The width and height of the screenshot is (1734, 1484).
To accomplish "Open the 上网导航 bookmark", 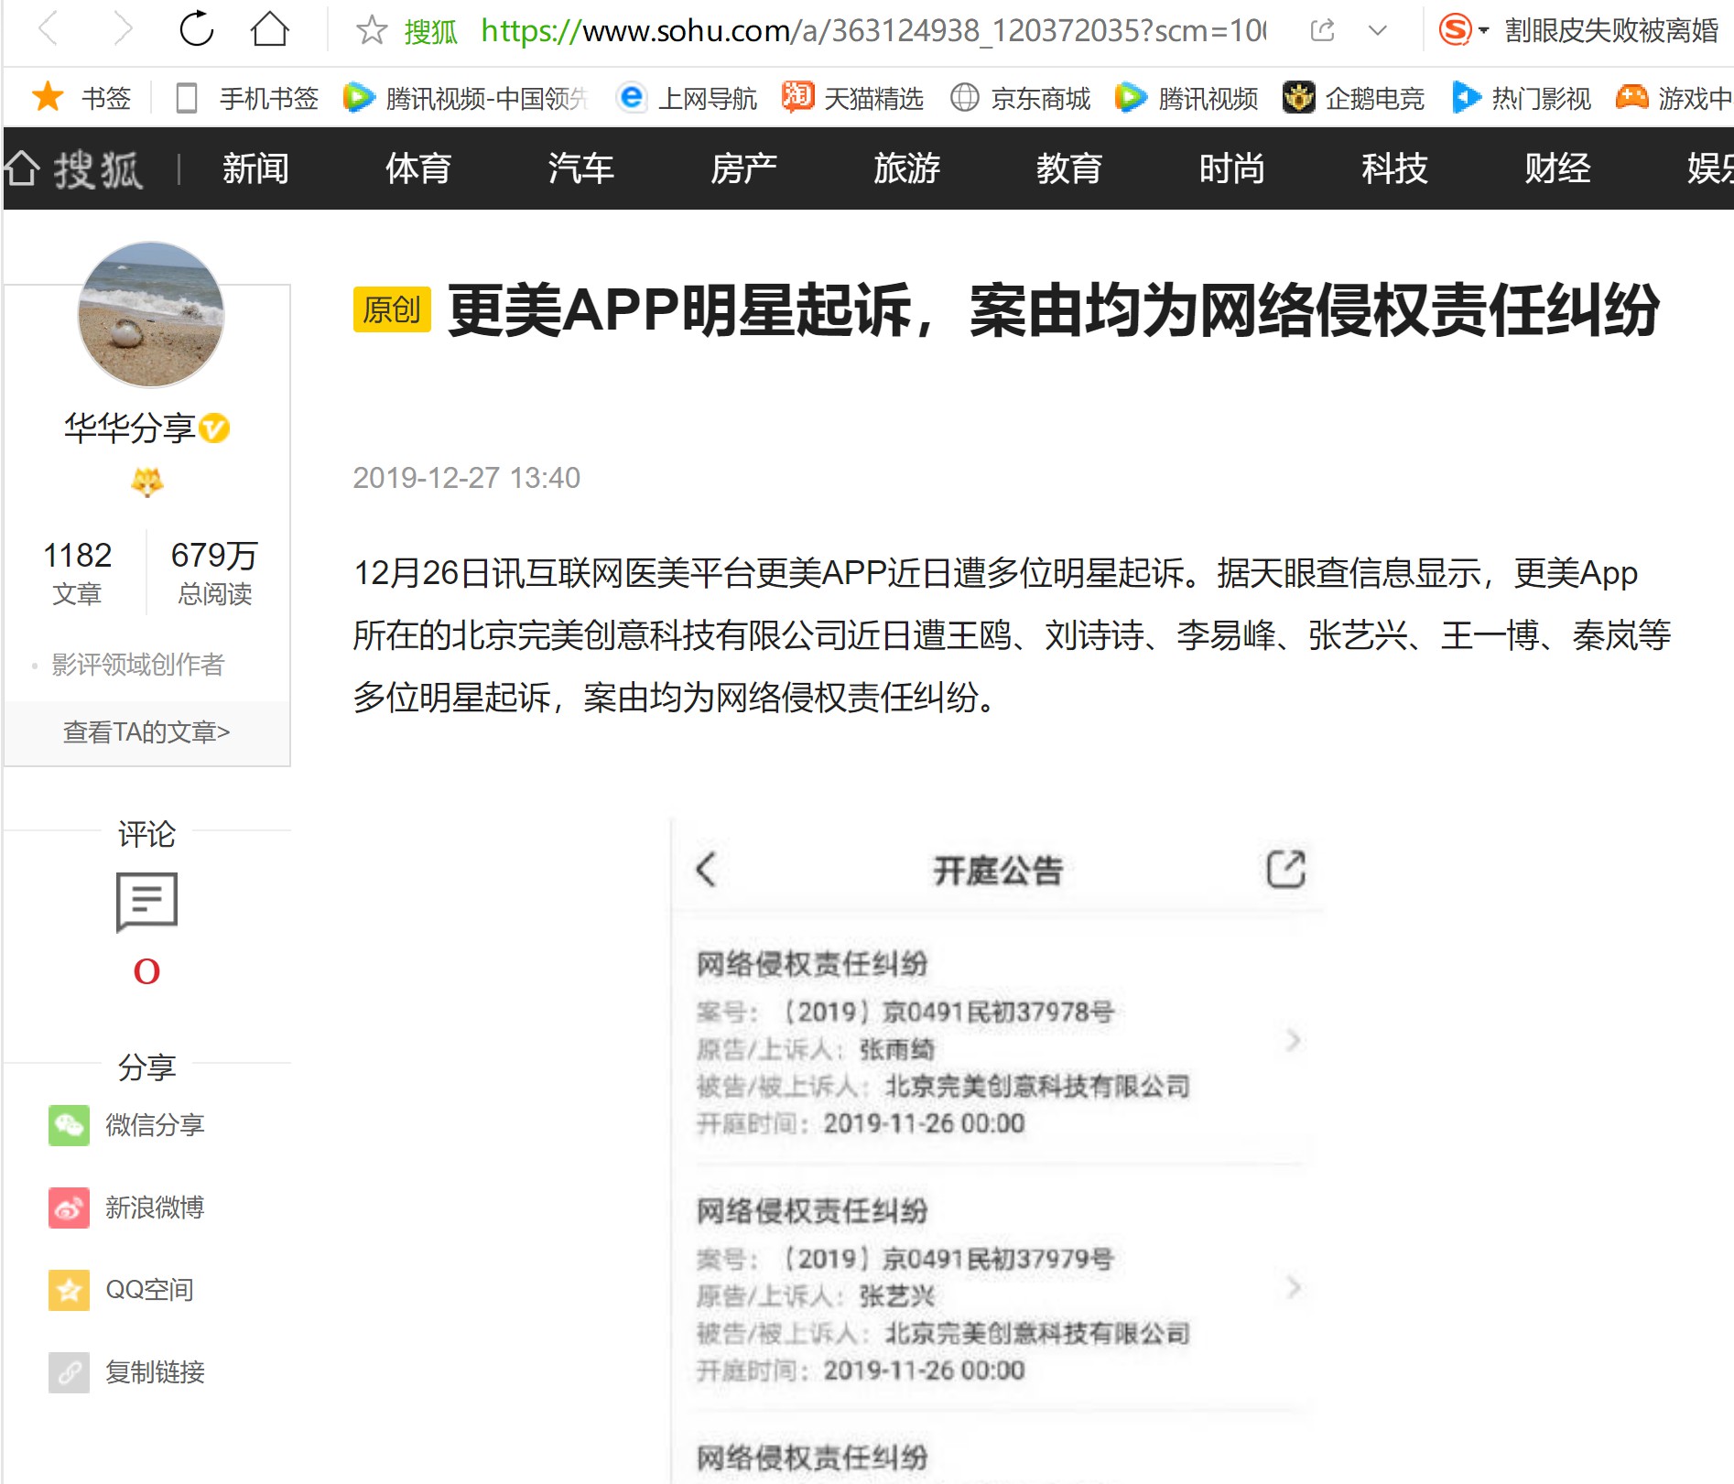I will pyautogui.click(x=687, y=97).
